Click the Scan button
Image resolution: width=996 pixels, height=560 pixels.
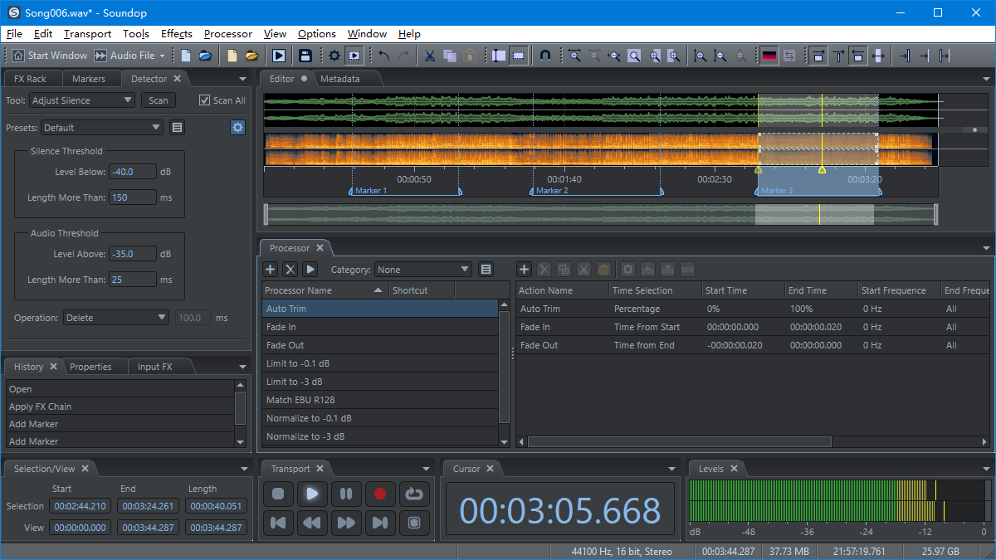pyautogui.click(x=159, y=100)
